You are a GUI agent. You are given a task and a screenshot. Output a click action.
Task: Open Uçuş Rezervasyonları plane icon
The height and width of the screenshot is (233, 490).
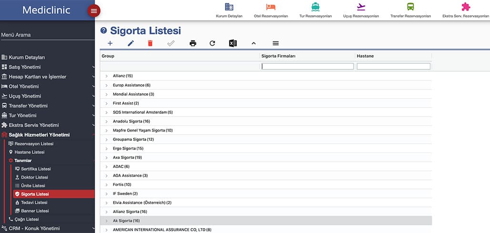pos(361,7)
